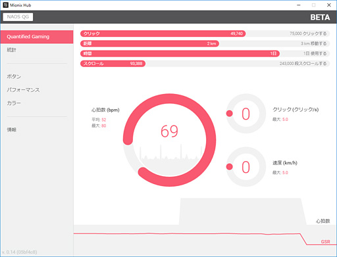Click the 時間 usage time progress bar
Viewport: 337px width, 257px height.
point(180,53)
